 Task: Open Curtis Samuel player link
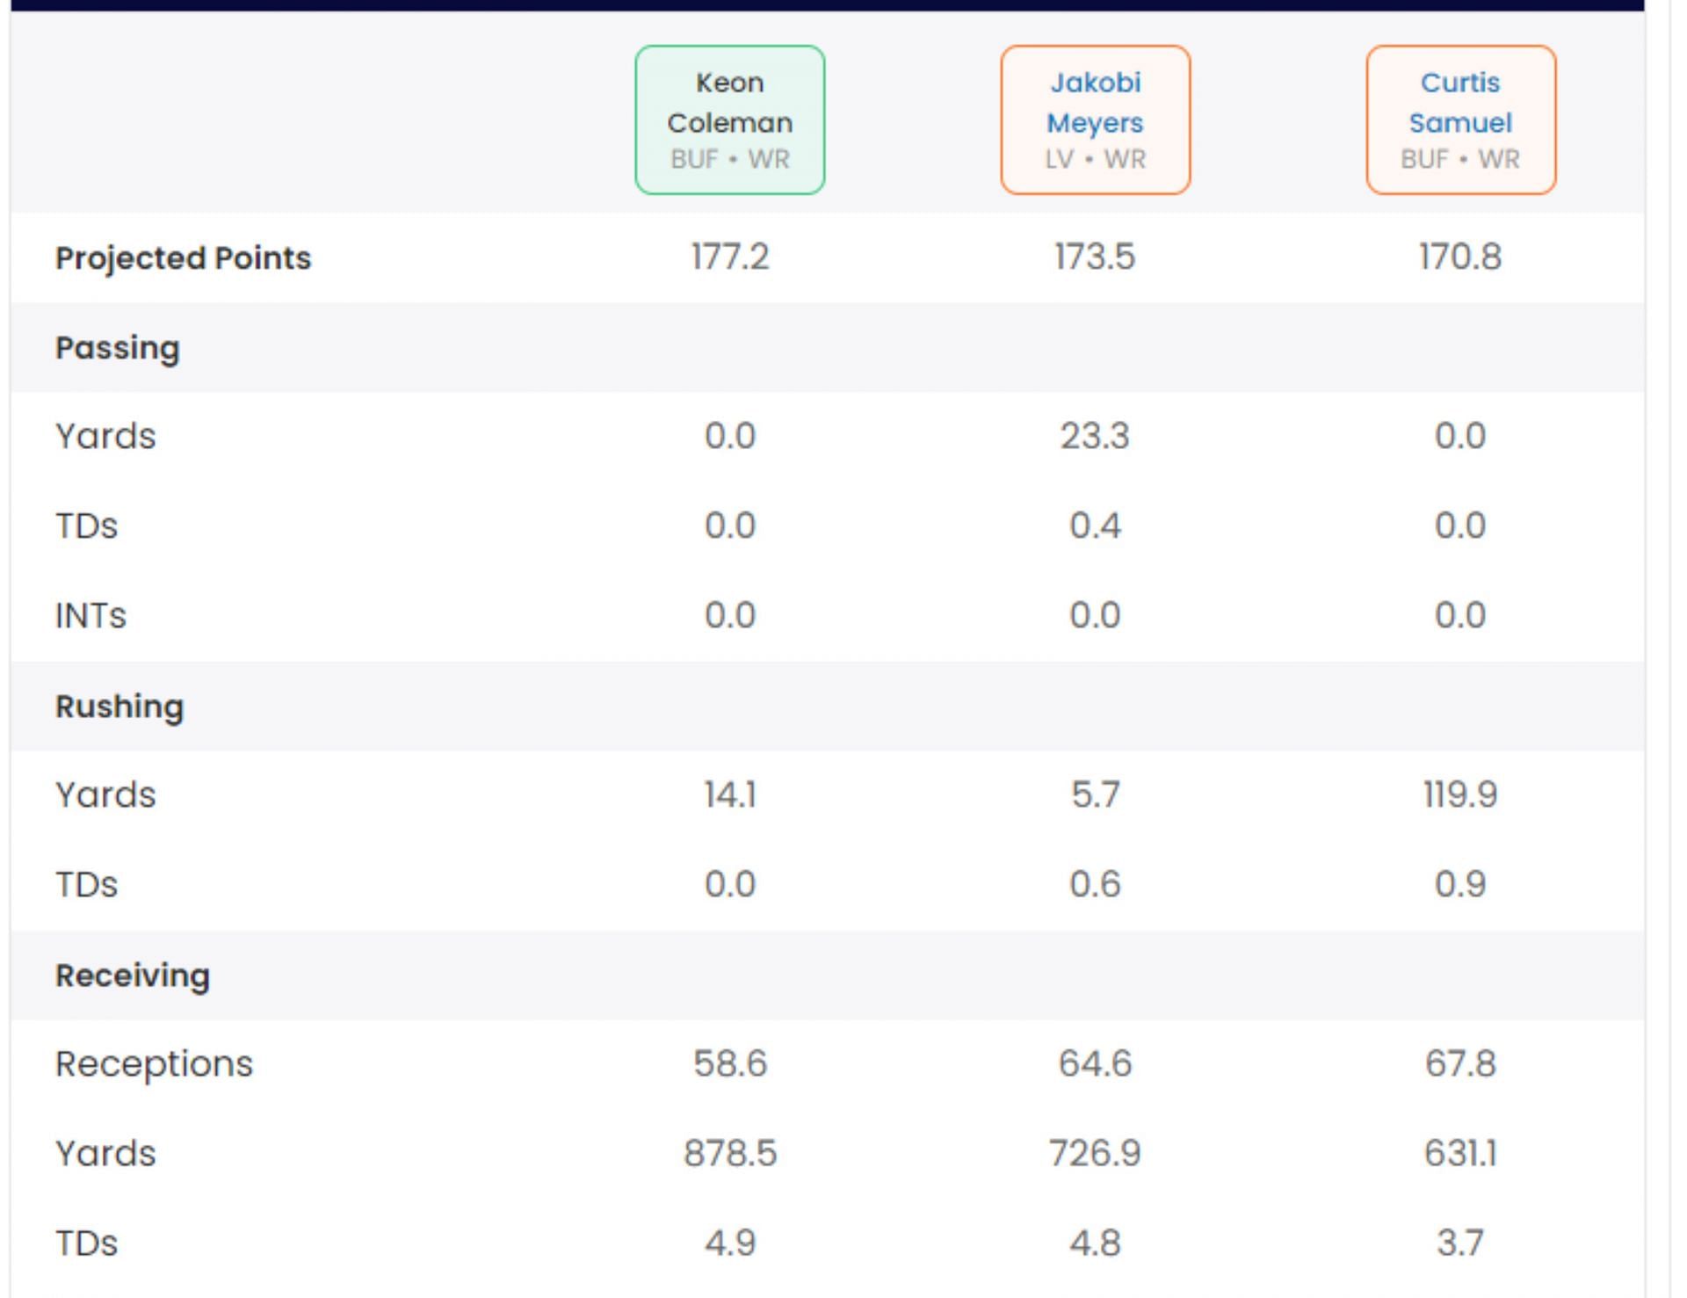pos(1460,103)
